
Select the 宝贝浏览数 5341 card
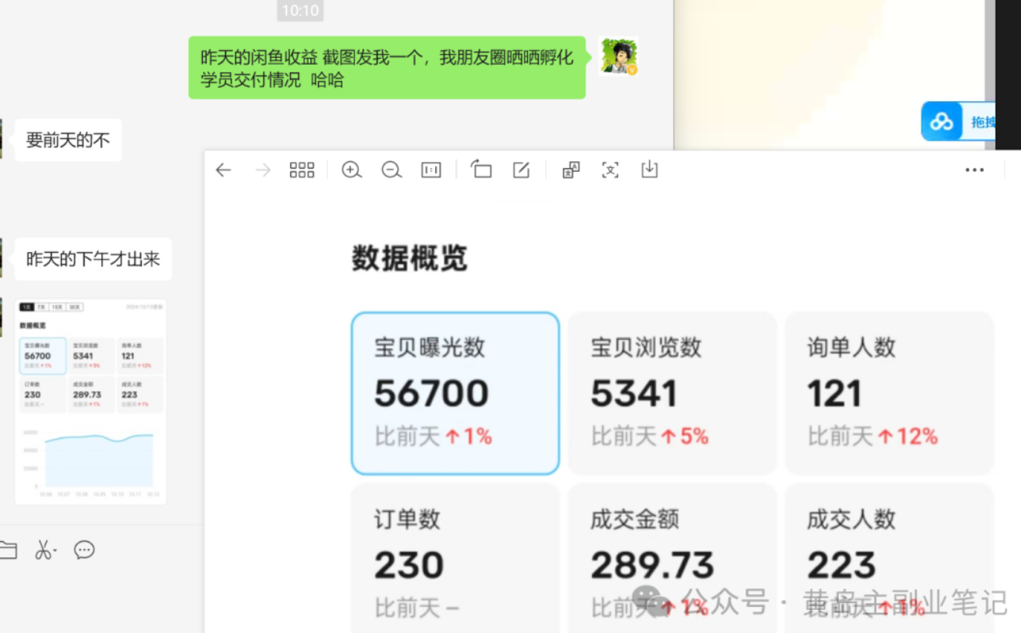coord(671,393)
